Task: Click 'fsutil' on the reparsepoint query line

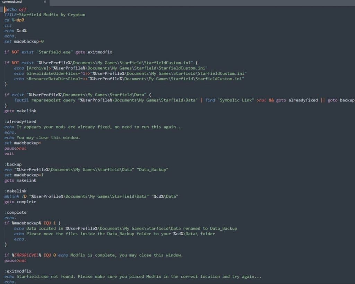Action: click(x=21, y=100)
